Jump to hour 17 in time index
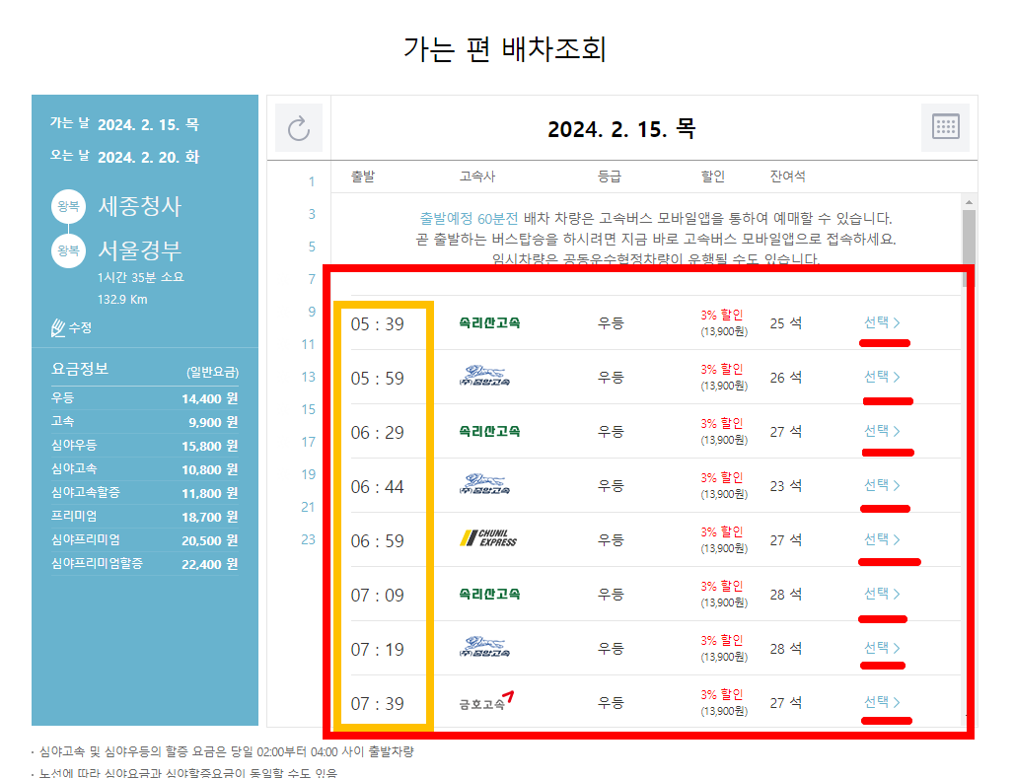This screenshot has height=778, width=1015. click(308, 442)
